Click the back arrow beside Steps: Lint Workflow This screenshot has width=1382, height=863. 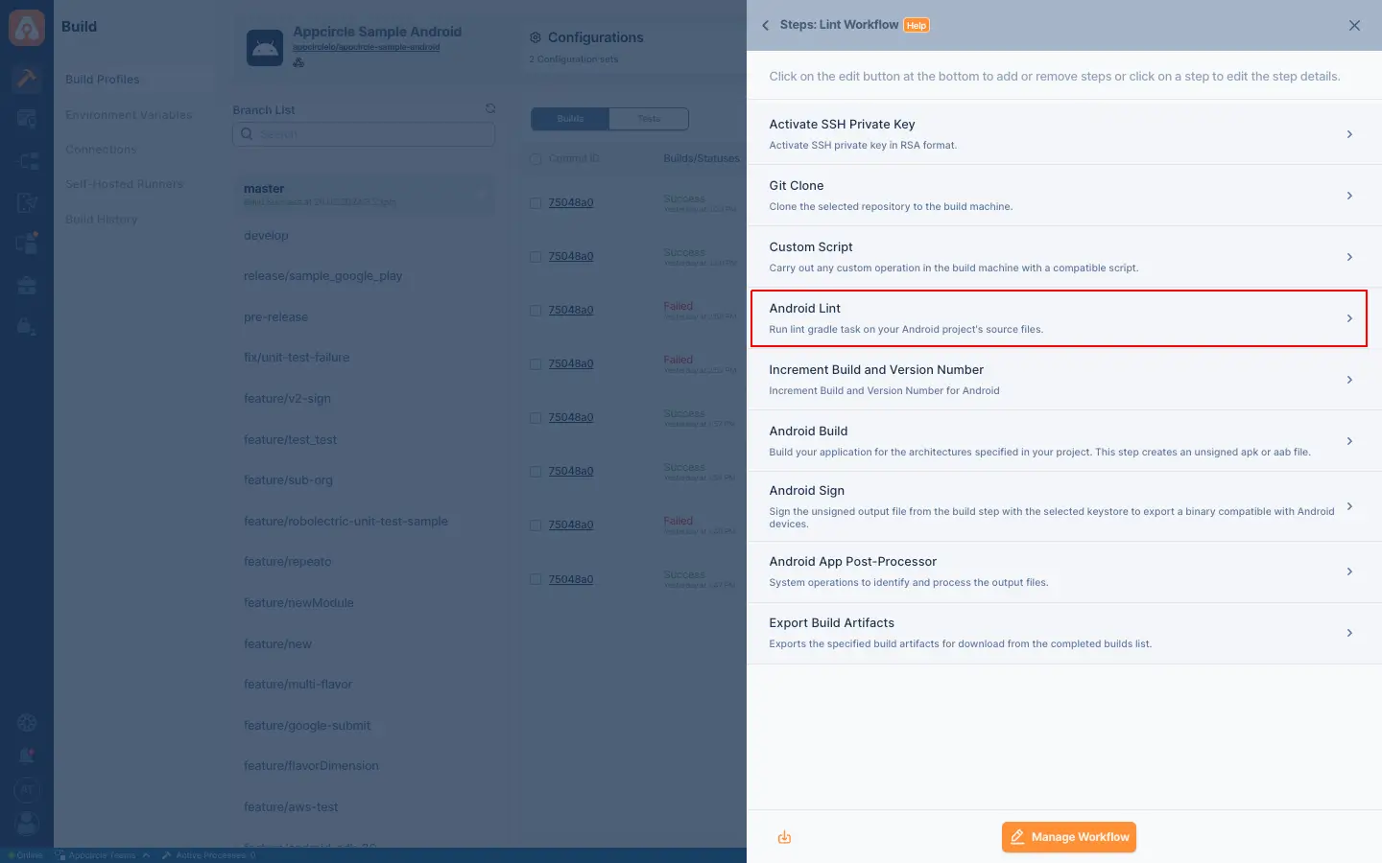coord(765,26)
